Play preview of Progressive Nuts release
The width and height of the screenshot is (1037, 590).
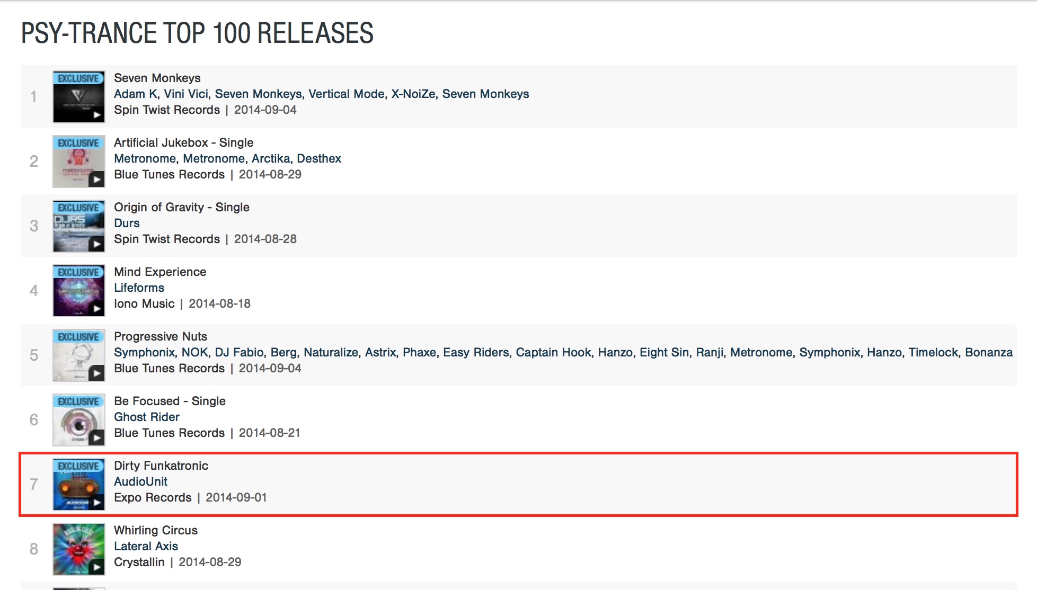tap(96, 373)
